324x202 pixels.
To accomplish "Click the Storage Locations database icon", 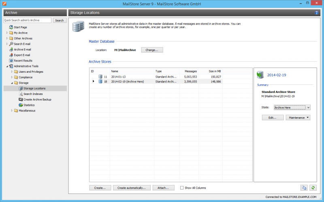I will click(x=21, y=88).
